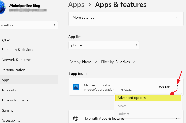Select Advanced options from the context menu
This screenshot has height=123, width=186.
(148, 98)
